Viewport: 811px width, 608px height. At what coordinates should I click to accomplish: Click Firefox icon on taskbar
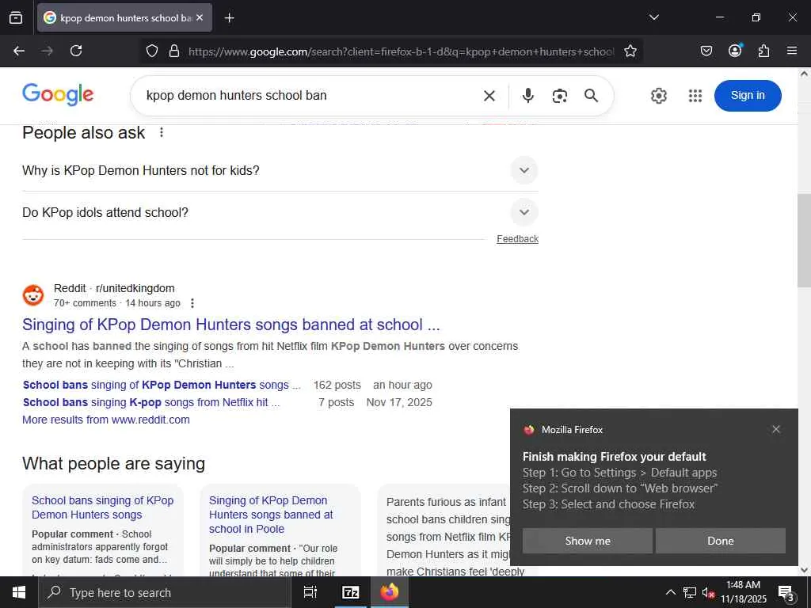390,592
